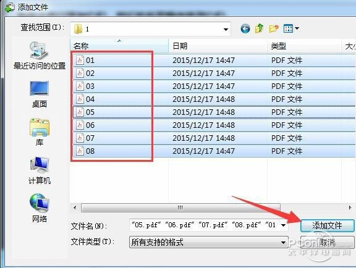The width and height of the screenshot is (356, 268).
Task: Click 'PDF 文件' type cell of file 02
Action: (287, 73)
